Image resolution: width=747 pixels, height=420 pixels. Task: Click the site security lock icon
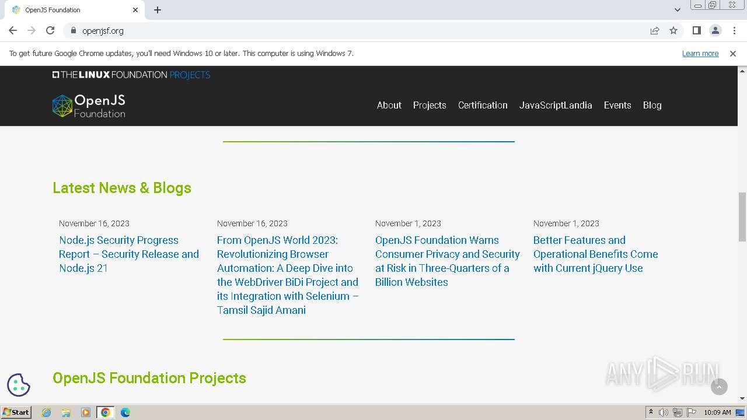(x=73, y=30)
